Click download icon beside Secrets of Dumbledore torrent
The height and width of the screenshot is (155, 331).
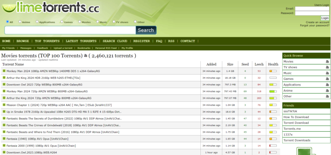click(x=4, y=118)
